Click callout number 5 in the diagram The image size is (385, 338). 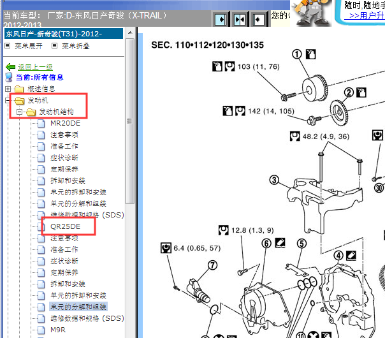click(301, 244)
